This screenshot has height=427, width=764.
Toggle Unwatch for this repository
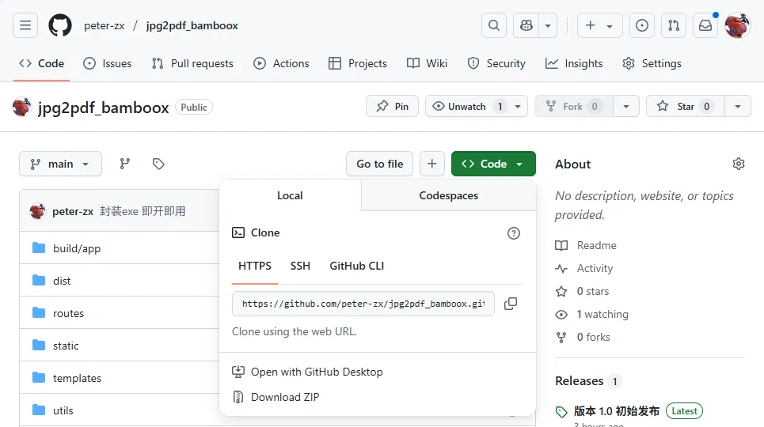click(467, 106)
